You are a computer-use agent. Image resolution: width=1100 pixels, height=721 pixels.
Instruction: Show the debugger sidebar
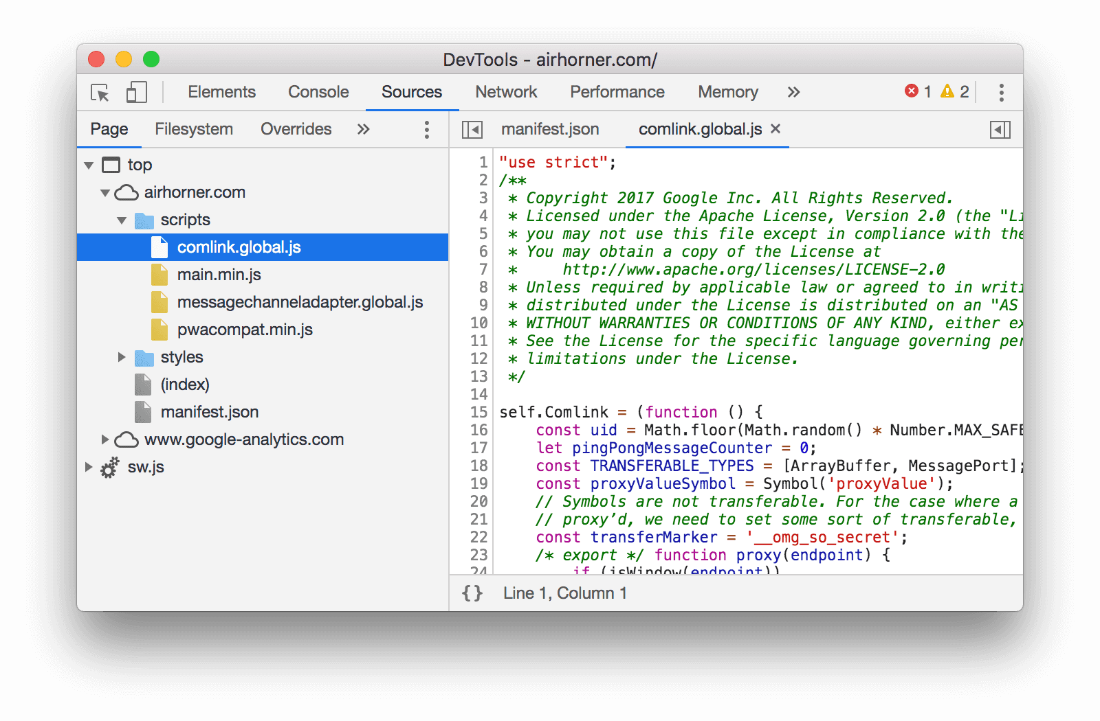point(1000,129)
